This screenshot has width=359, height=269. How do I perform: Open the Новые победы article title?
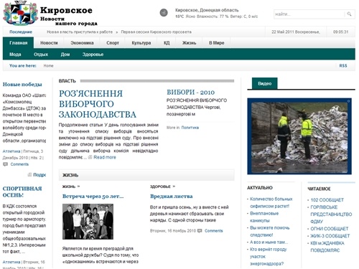pyautogui.click(x=22, y=84)
